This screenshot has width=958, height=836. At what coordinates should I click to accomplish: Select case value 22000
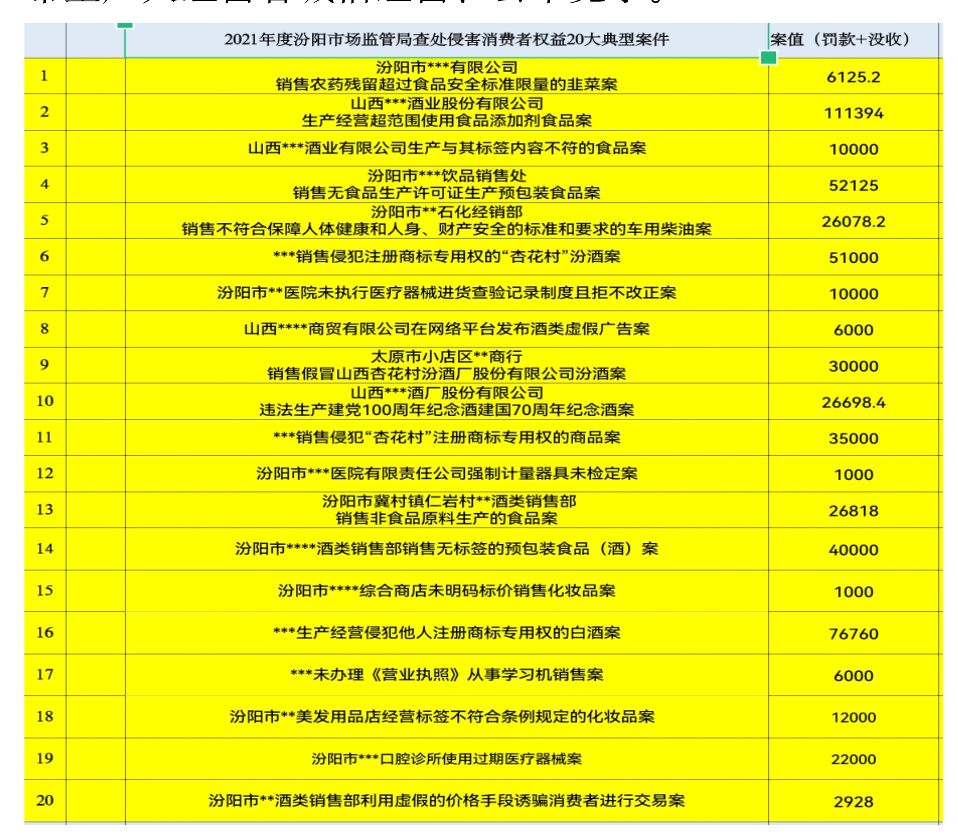[x=853, y=759]
